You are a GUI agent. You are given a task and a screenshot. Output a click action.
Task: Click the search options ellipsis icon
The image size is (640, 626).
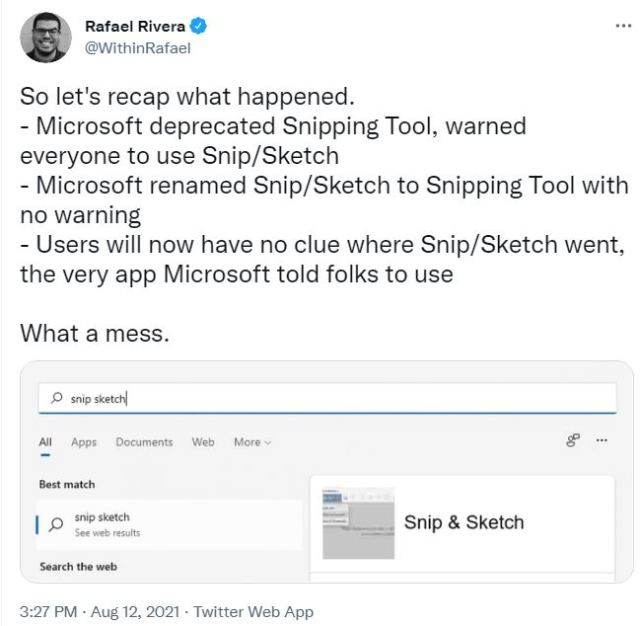click(602, 440)
